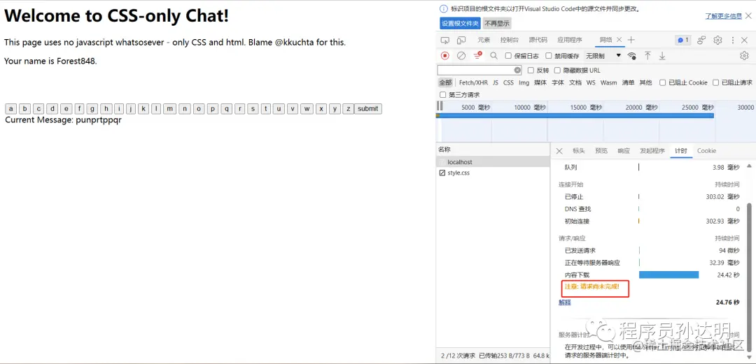
Task: Open the issues counter badge showing 1
Action: click(x=682, y=40)
